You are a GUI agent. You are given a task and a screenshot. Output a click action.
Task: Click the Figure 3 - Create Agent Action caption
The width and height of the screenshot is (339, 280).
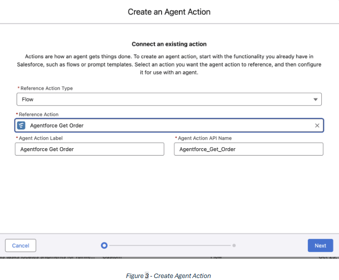(x=169, y=276)
